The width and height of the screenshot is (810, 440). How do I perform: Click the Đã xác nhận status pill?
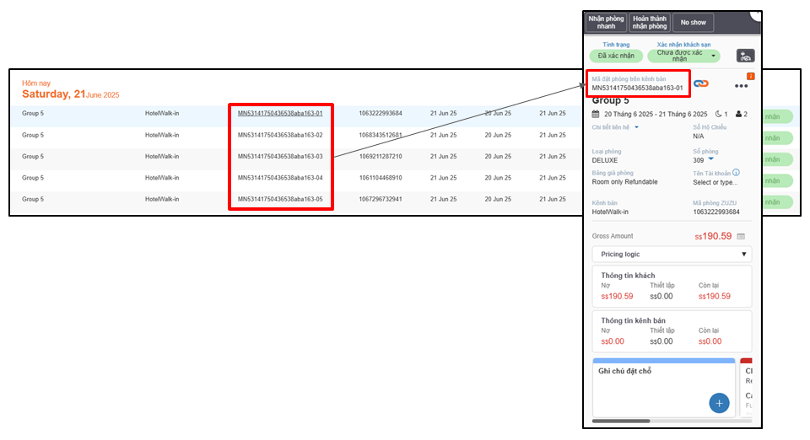(x=616, y=56)
